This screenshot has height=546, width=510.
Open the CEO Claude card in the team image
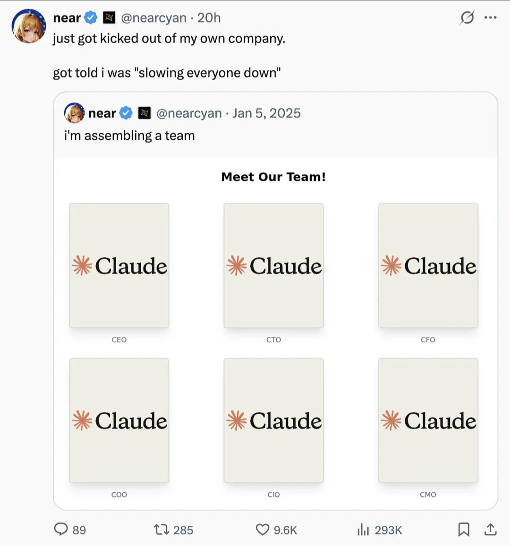pos(119,265)
